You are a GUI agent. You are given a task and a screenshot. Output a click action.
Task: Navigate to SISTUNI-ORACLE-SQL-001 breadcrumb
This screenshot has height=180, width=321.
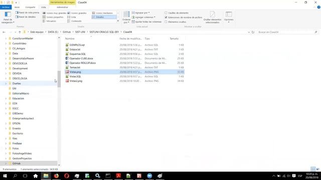104,32
